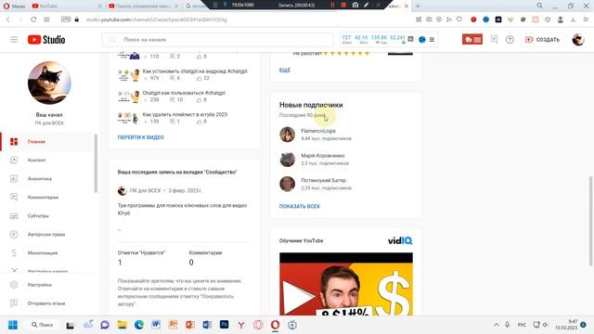Pause the screen recording
Viewport: 594px width, 334px height.
tap(332, 5)
